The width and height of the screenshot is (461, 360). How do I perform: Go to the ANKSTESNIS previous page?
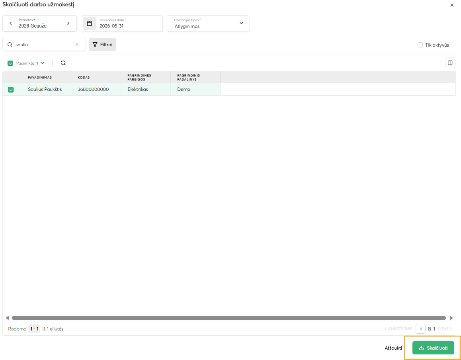tap(398, 329)
